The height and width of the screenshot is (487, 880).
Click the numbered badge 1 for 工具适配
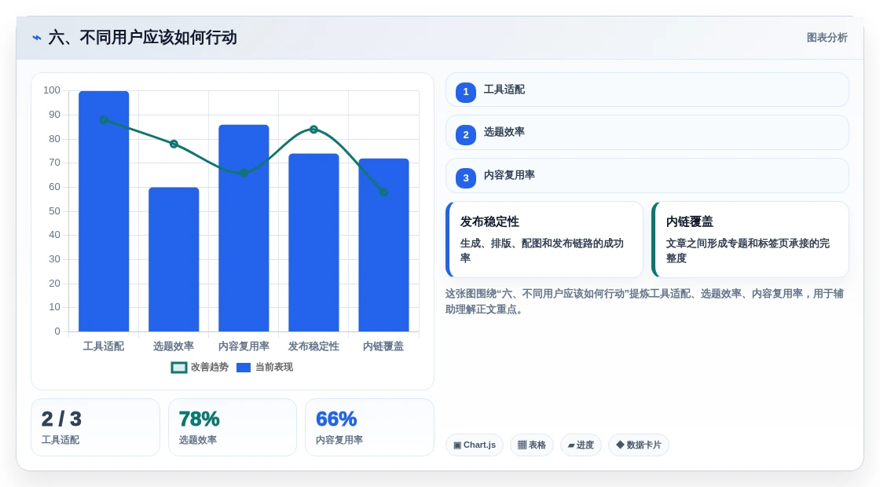click(x=466, y=92)
